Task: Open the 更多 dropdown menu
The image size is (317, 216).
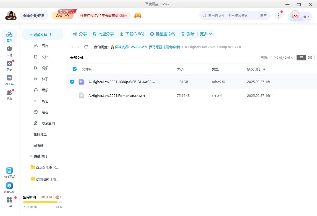Action: (206, 34)
